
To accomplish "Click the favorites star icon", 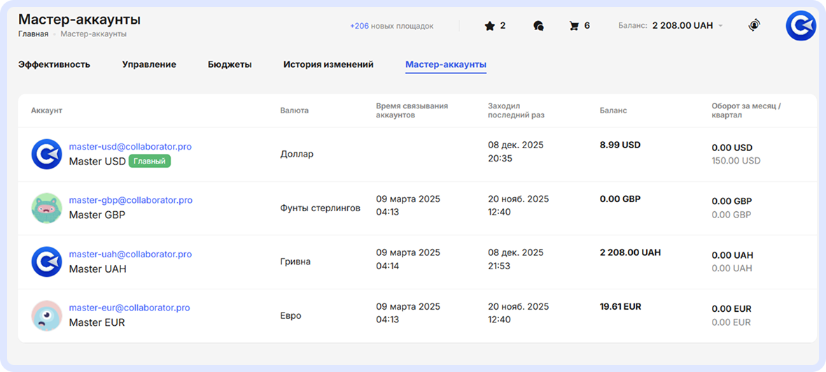I will [x=489, y=26].
